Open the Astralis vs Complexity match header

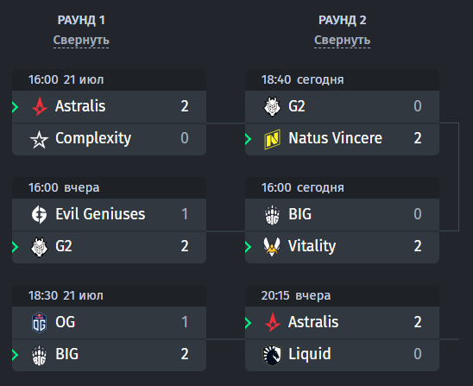pyautogui.click(x=110, y=80)
